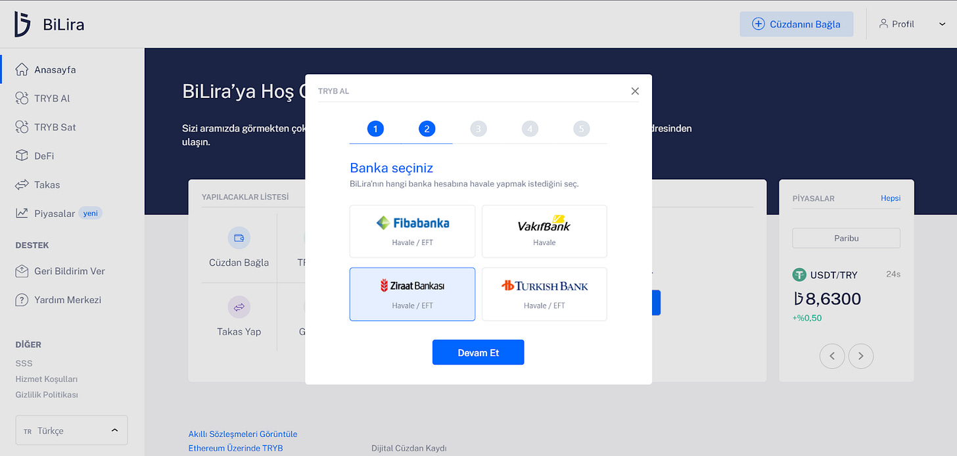Go to the next market with the right arrow
Screen dimensions: 957x456
click(x=861, y=356)
